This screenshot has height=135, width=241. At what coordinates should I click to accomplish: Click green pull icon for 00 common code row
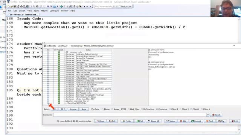pyautogui.click(x=59, y=52)
